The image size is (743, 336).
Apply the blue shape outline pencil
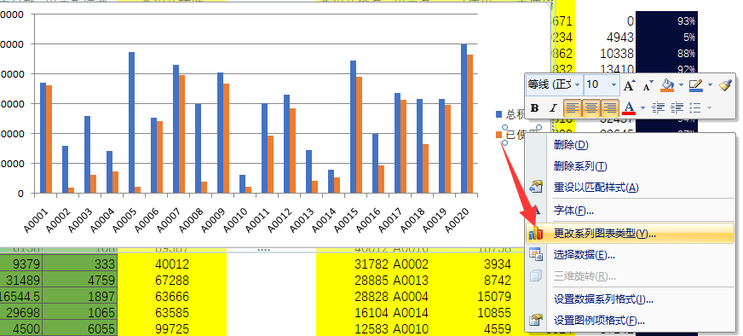click(x=695, y=85)
